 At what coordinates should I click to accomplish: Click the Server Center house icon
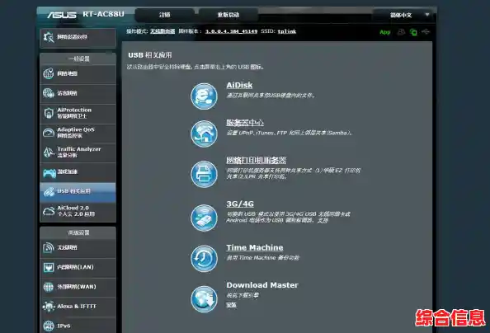(204, 134)
